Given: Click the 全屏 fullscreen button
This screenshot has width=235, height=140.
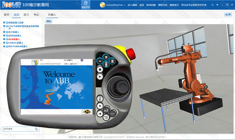Looking at the screenshot, I should [228, 15].
